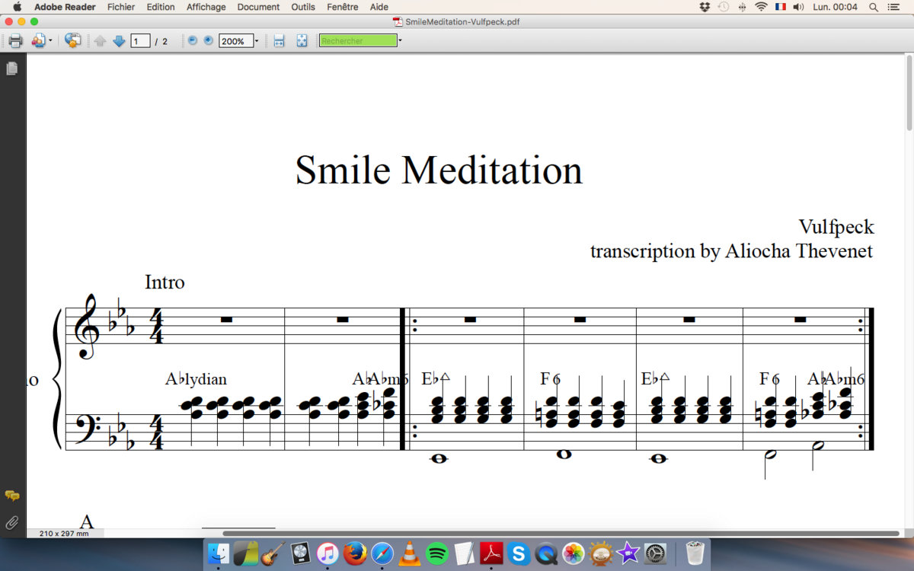Open Logic Pro icon in dock
The image size is (914, 571).
pyautogui.click(x=300, y=553)
